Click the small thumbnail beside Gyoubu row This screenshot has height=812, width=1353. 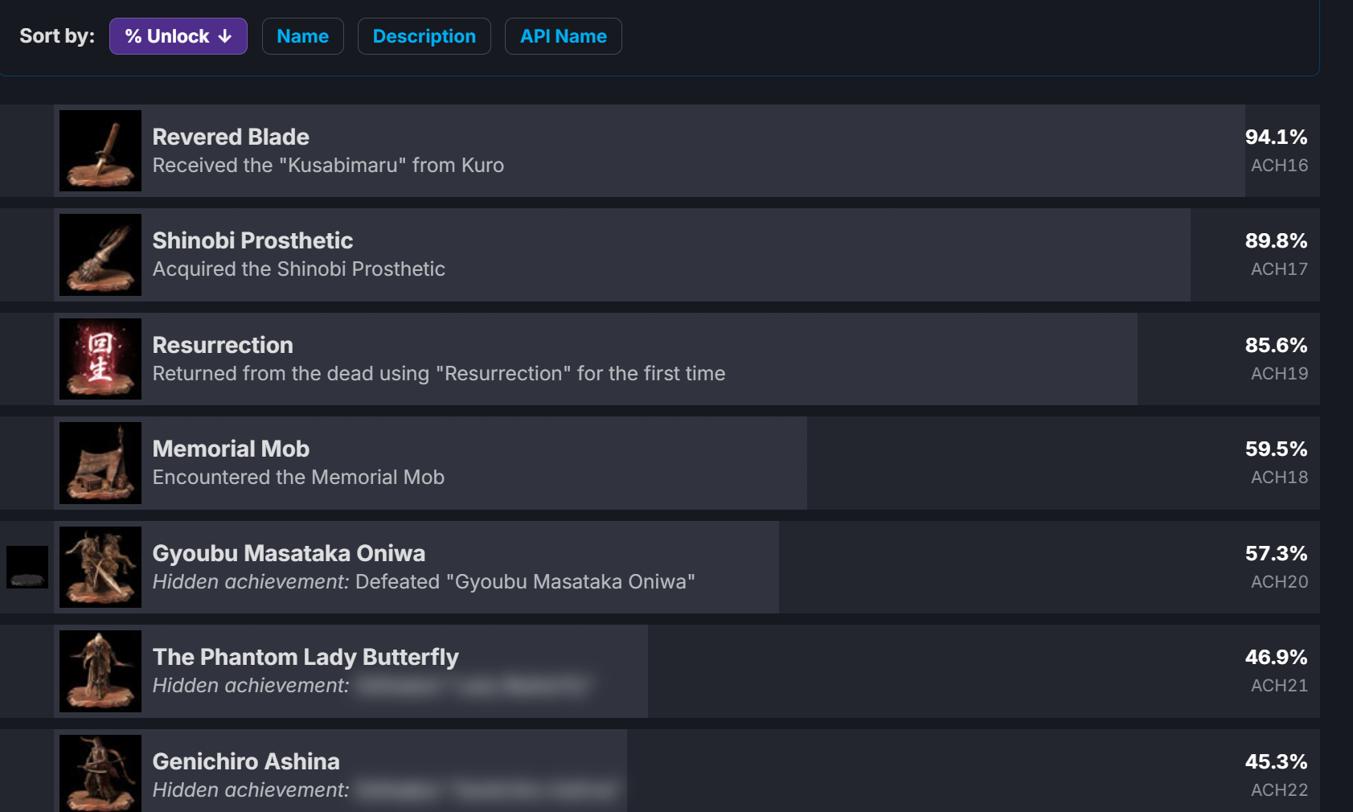27,567
